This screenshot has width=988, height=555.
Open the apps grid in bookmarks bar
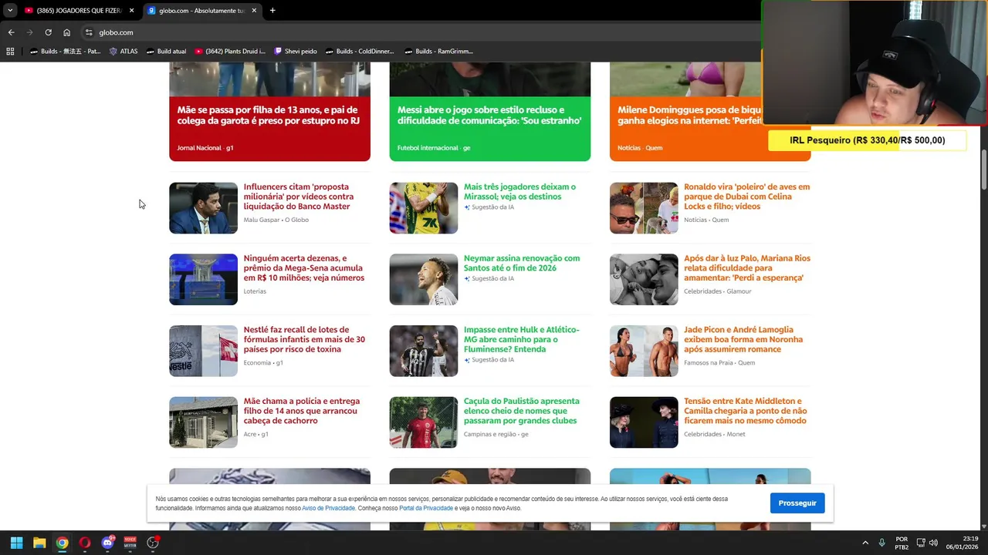[10, 52]
